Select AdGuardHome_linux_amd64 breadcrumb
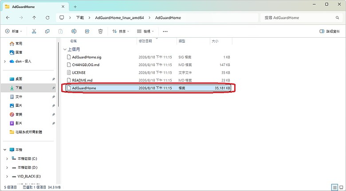Viewport: 346px width, 191px height. pos(119,18)
